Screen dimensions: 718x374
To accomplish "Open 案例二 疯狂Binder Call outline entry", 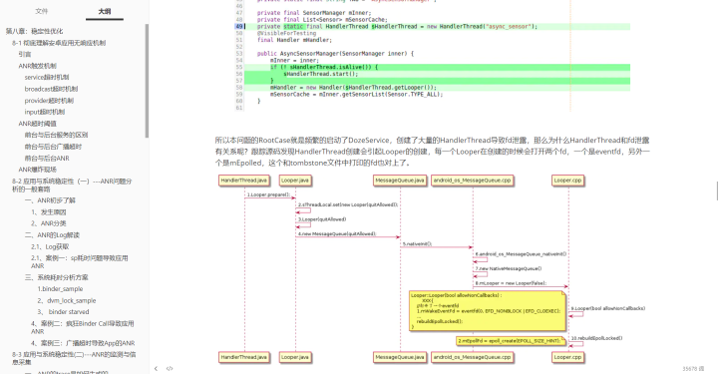I will click(83, 327).
